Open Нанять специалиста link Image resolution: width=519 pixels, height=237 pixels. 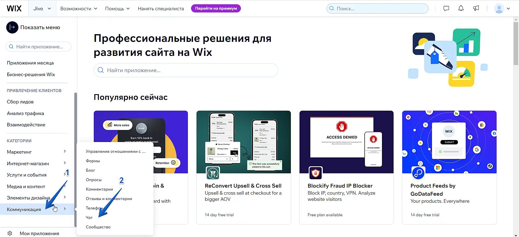(x=161, y=9)
